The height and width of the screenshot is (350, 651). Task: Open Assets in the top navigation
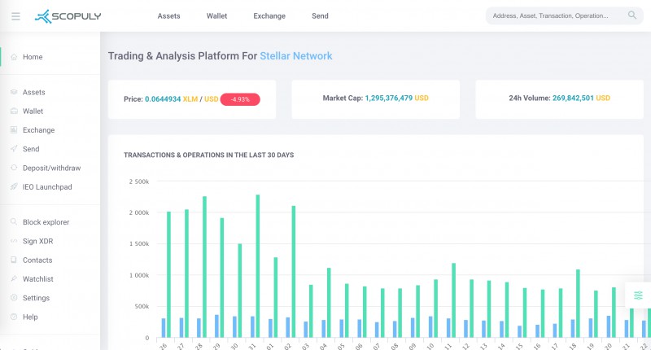[x=168, y=15]
